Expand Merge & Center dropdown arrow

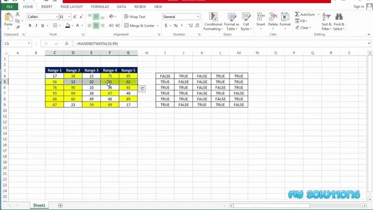(x=158, y=26)
